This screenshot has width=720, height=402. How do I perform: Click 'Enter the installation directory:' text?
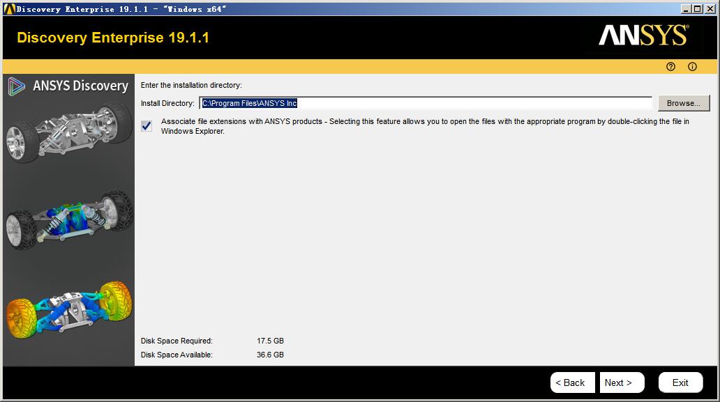point(191,85)
